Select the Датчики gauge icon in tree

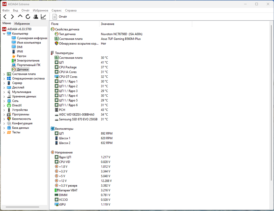point(14,70)
